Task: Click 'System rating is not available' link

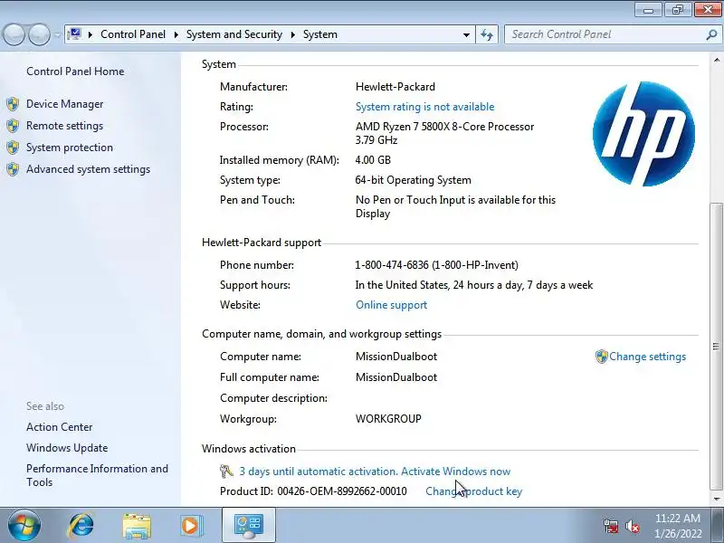Action: pos(424,107)
